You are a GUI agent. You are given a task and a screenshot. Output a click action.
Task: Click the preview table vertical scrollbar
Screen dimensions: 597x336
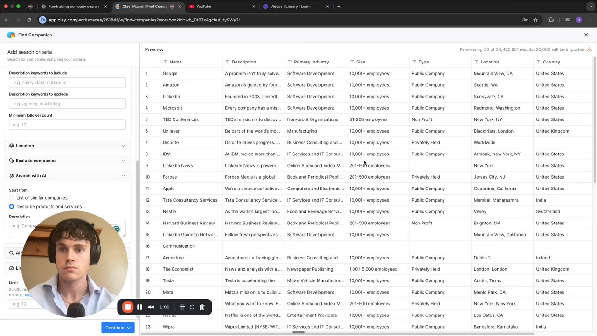pos(595,119)
